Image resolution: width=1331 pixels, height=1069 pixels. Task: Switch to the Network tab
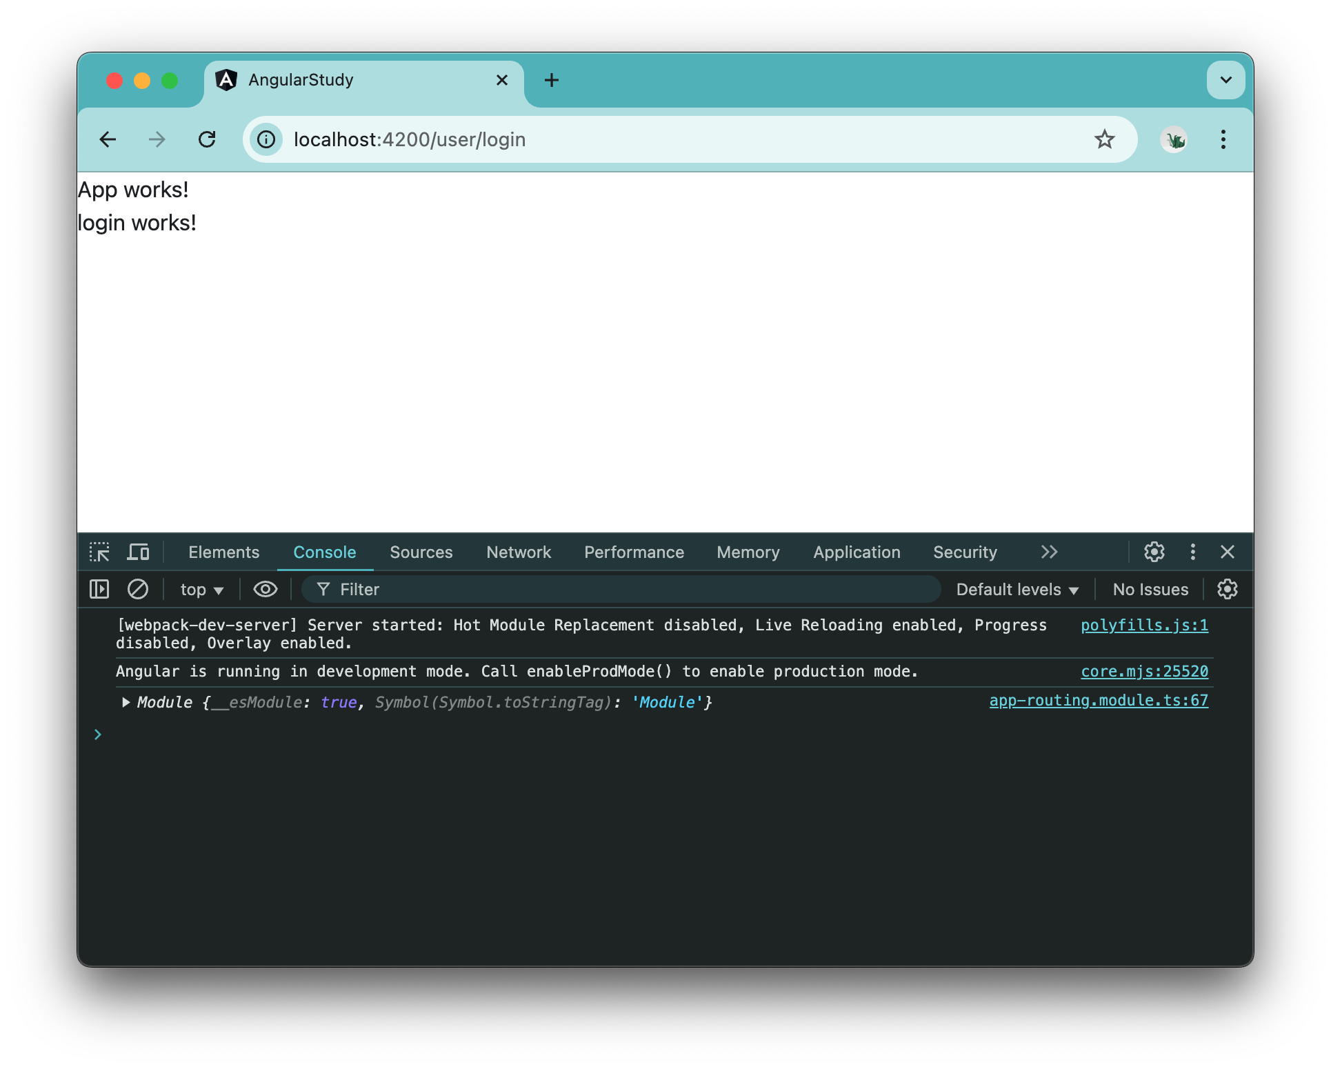[518, 552]
